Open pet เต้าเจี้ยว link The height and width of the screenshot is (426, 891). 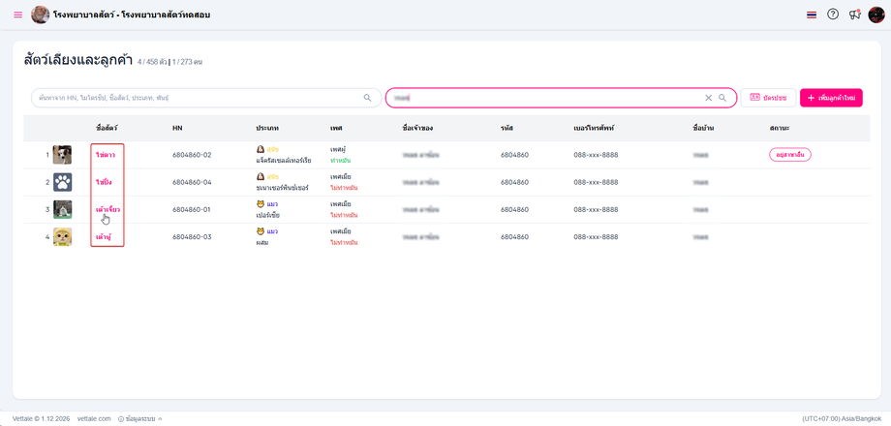(108, 209)
